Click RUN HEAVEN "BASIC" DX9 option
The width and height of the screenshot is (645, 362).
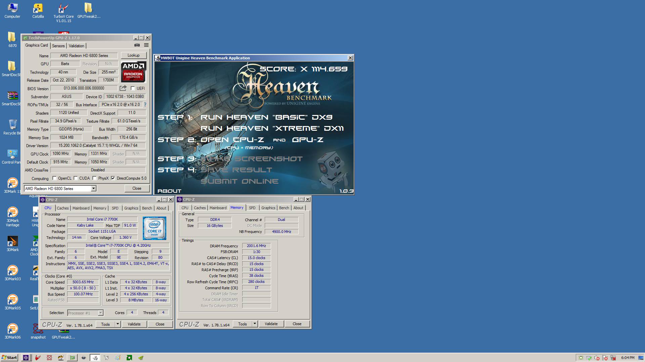click(x=266, y=117)
